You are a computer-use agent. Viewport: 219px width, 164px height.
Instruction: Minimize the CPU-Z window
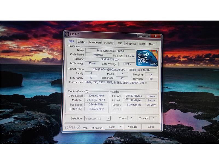pos(141,36)
